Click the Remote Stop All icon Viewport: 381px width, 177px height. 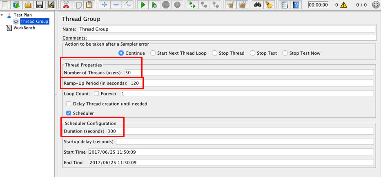[x=204, y=4]
